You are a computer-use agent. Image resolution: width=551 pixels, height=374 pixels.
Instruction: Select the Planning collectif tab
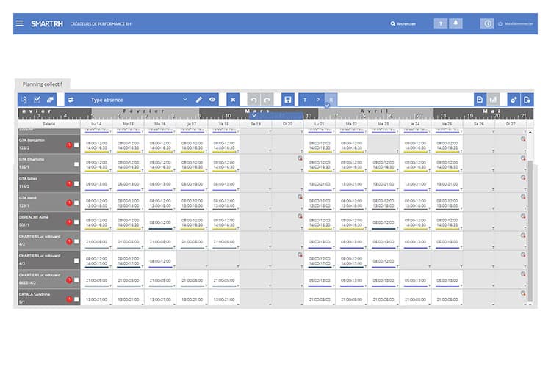pyautogui.click(x=42, y=84)
